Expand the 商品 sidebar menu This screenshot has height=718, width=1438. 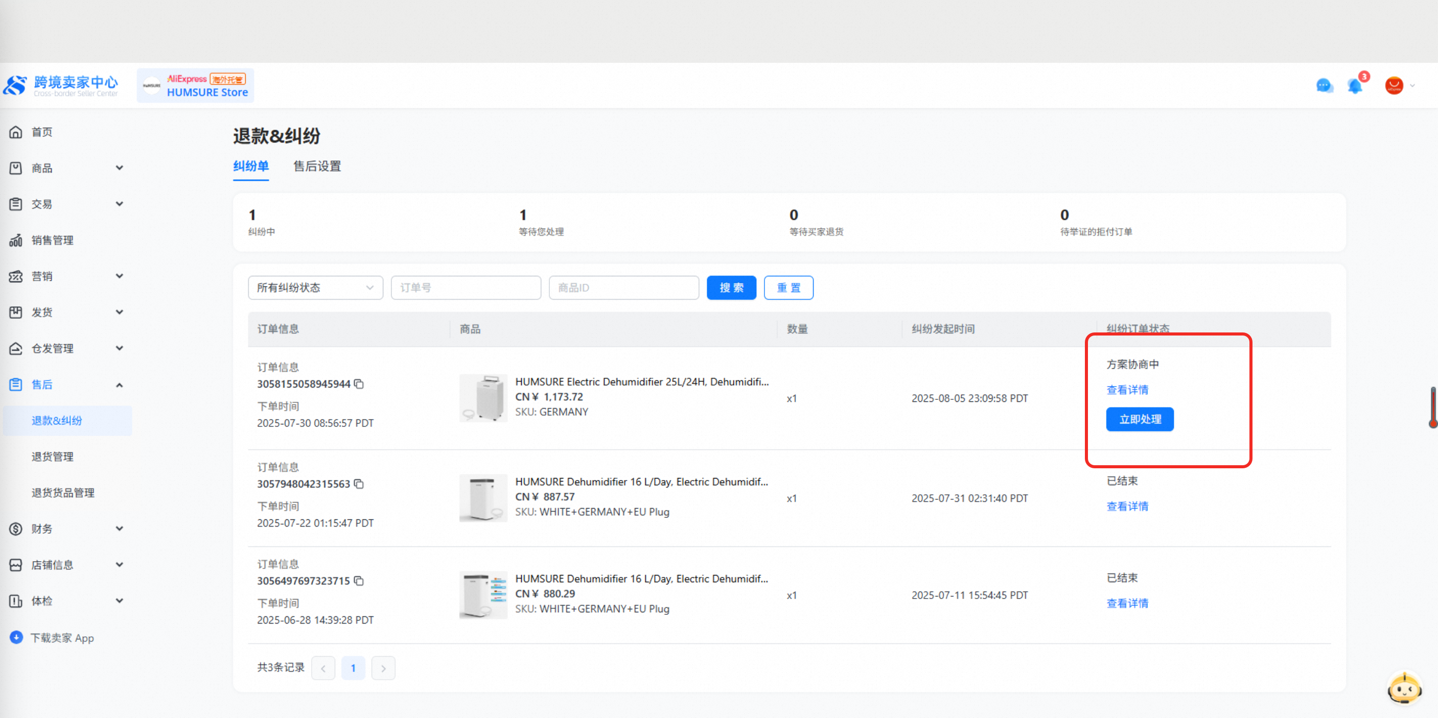tap(119, 168)
